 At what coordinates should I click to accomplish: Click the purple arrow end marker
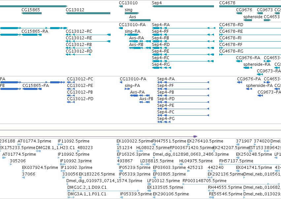pyautogui.click(x=195, y=137)
